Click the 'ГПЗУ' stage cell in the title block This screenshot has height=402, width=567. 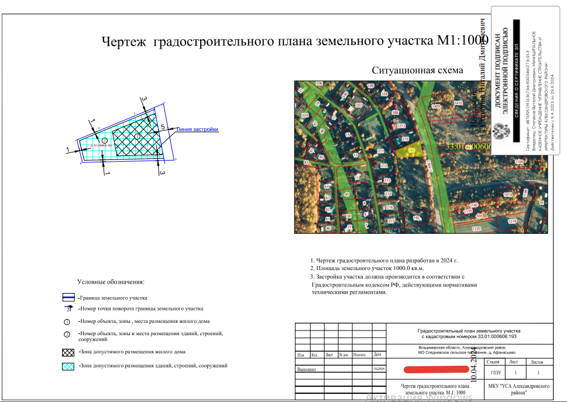pos(496,373)
